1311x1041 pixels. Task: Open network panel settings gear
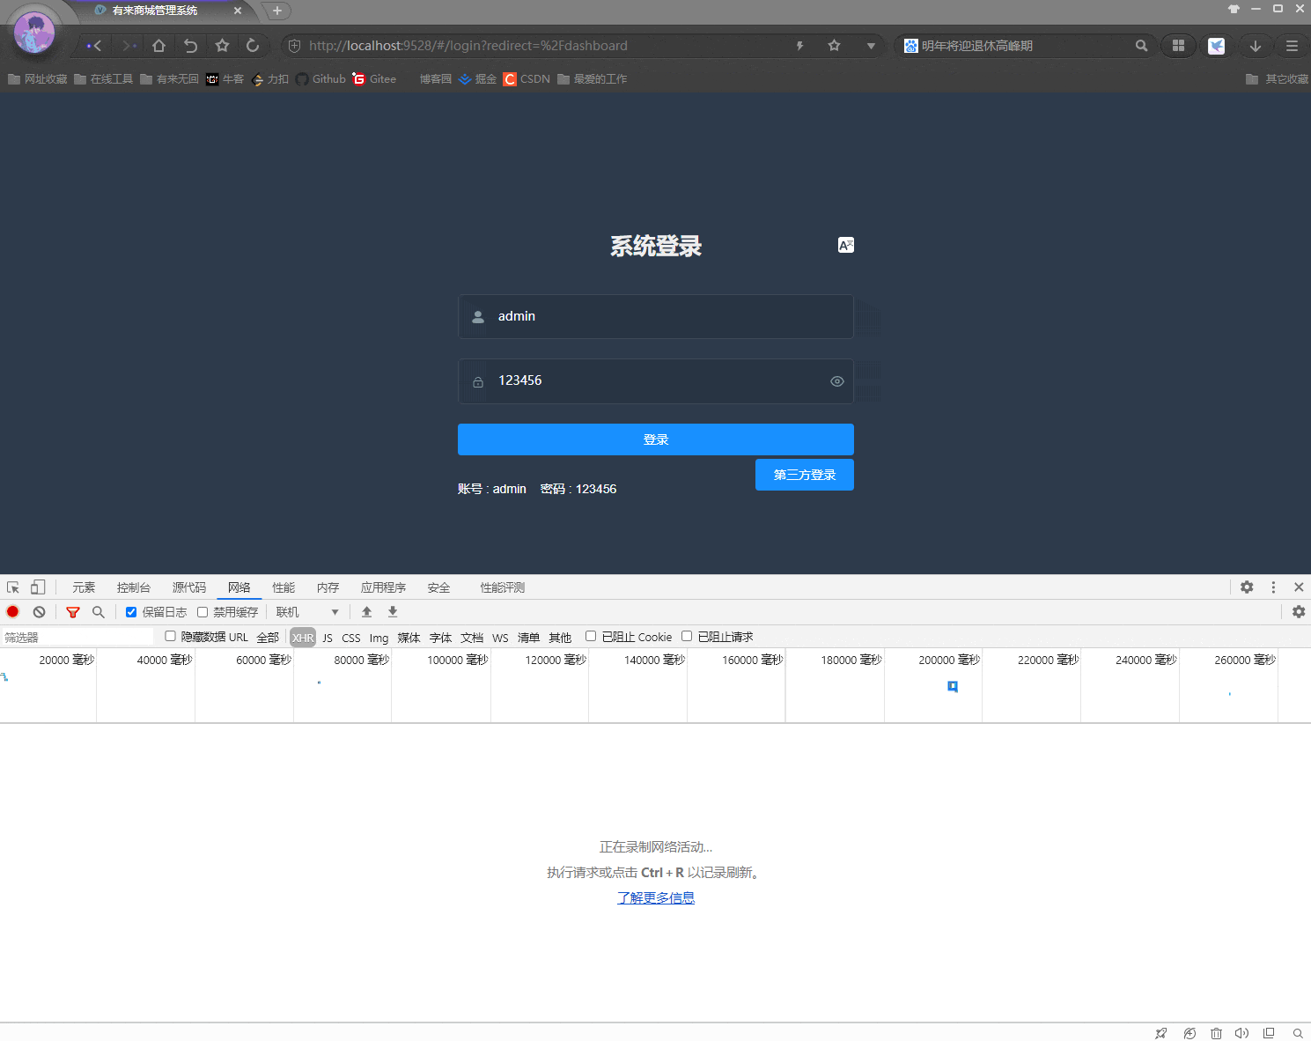pyautogui.click(x=1299, y=612)
